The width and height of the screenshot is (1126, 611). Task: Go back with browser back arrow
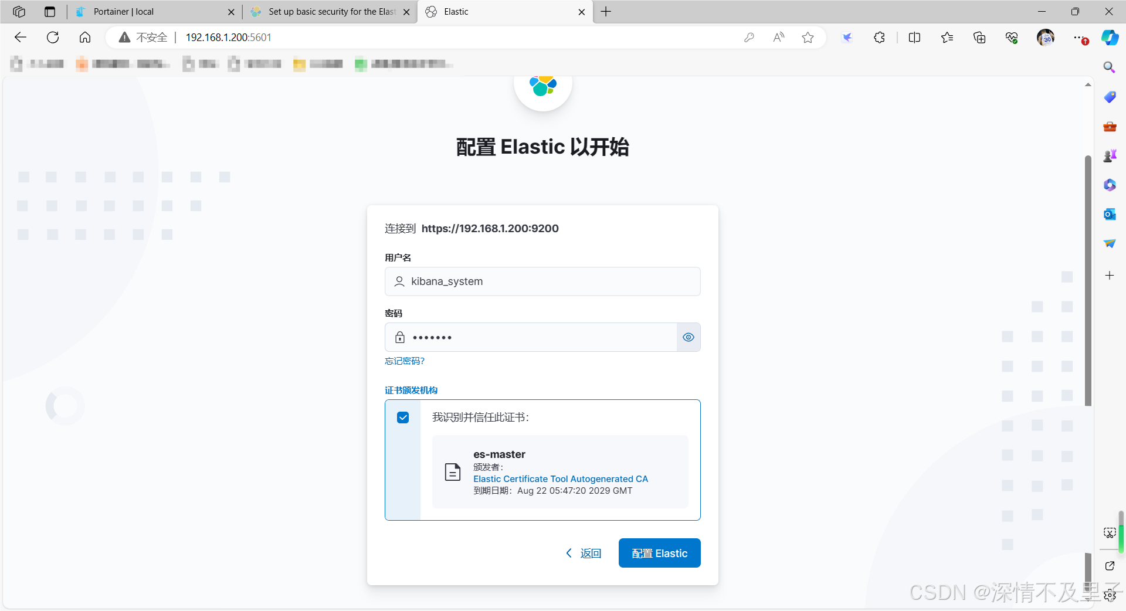tap(21, 38)
